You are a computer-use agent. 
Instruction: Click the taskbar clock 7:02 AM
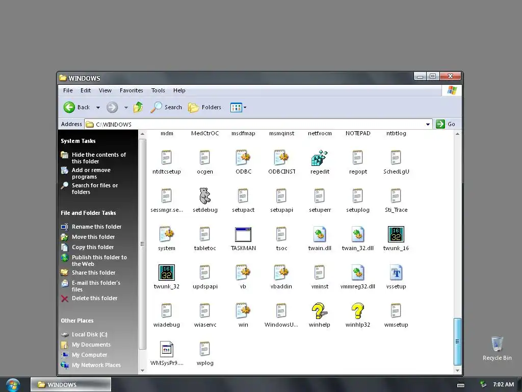click(503, 384)
